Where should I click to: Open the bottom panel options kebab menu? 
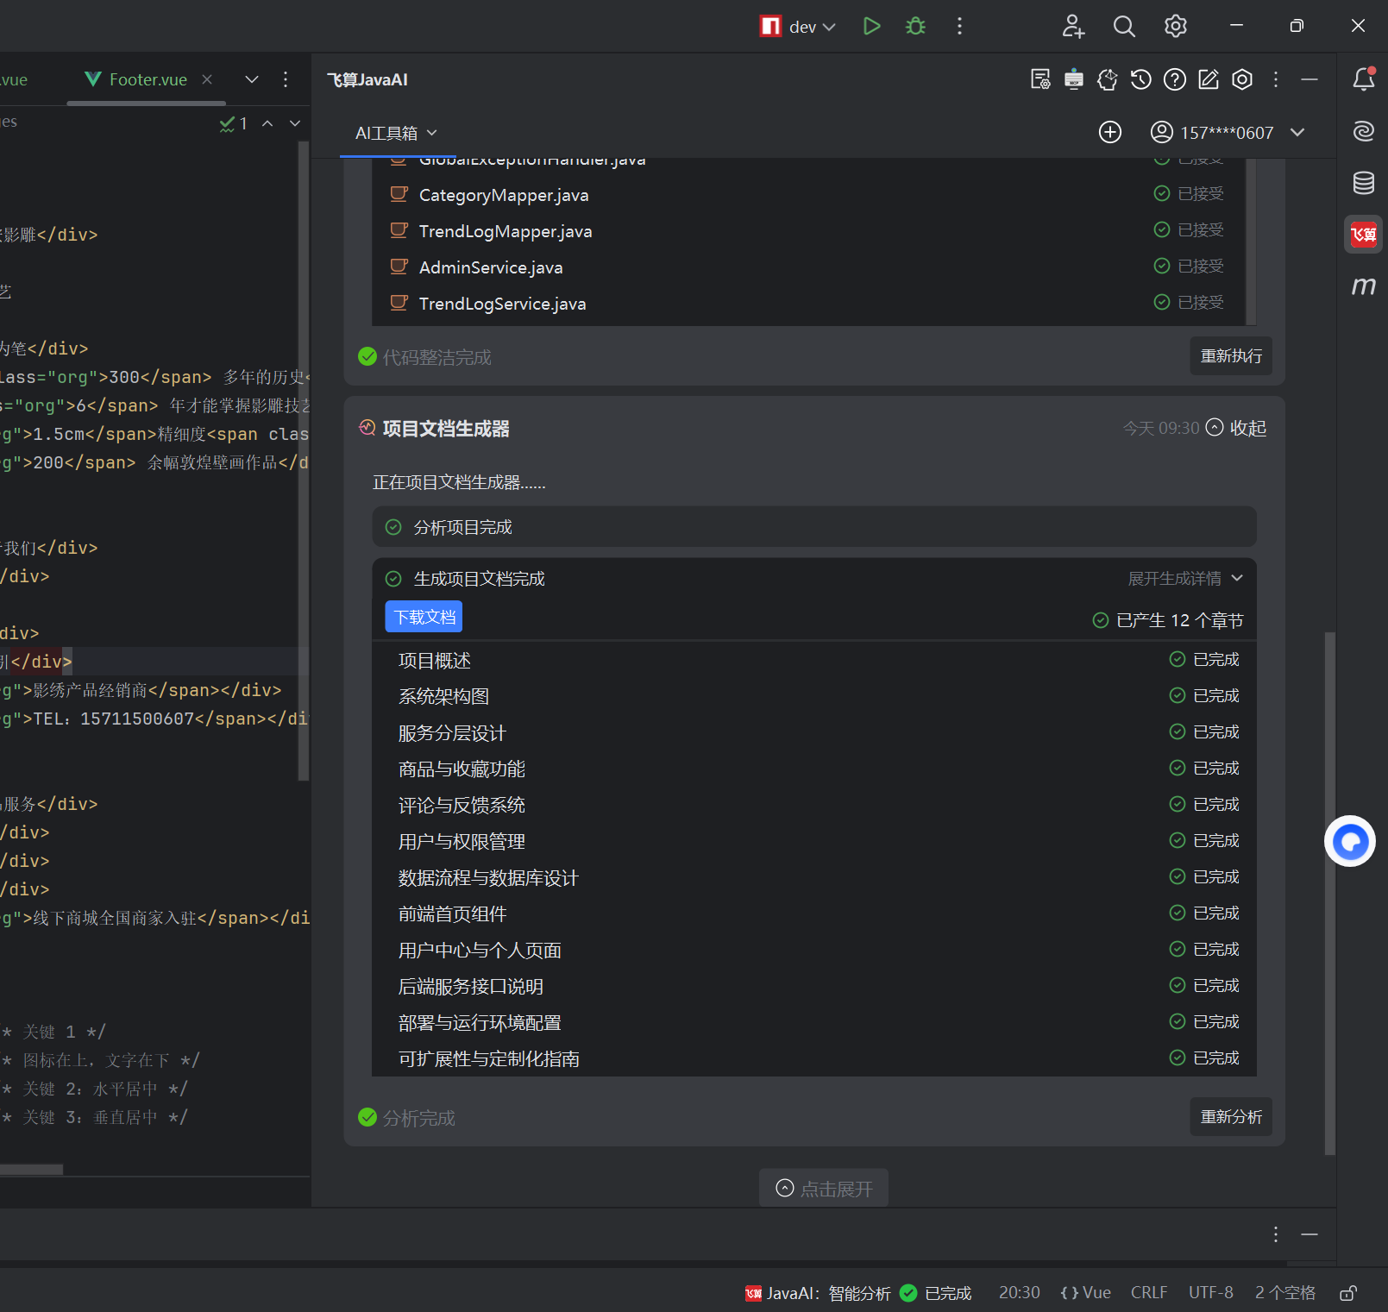[x=1276, y=1234]
